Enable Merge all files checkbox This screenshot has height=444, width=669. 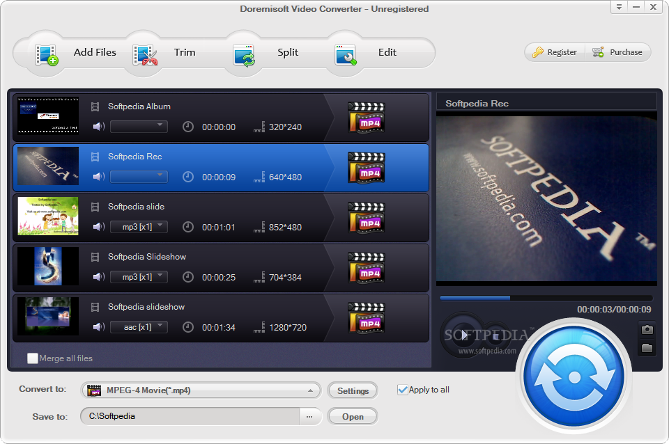click(33, 358)
